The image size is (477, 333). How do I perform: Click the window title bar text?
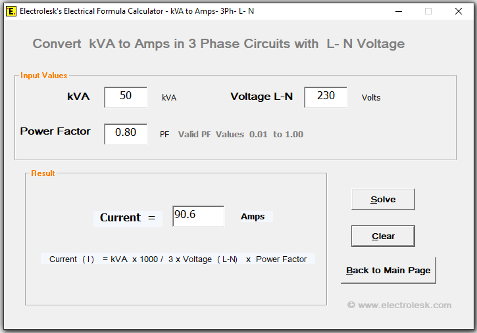click(137, 11)
